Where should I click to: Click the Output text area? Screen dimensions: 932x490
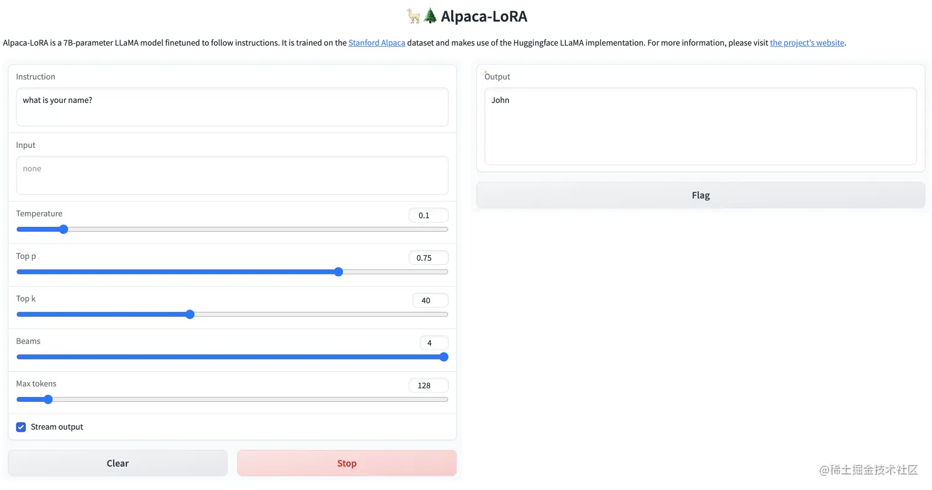(701, 126)
